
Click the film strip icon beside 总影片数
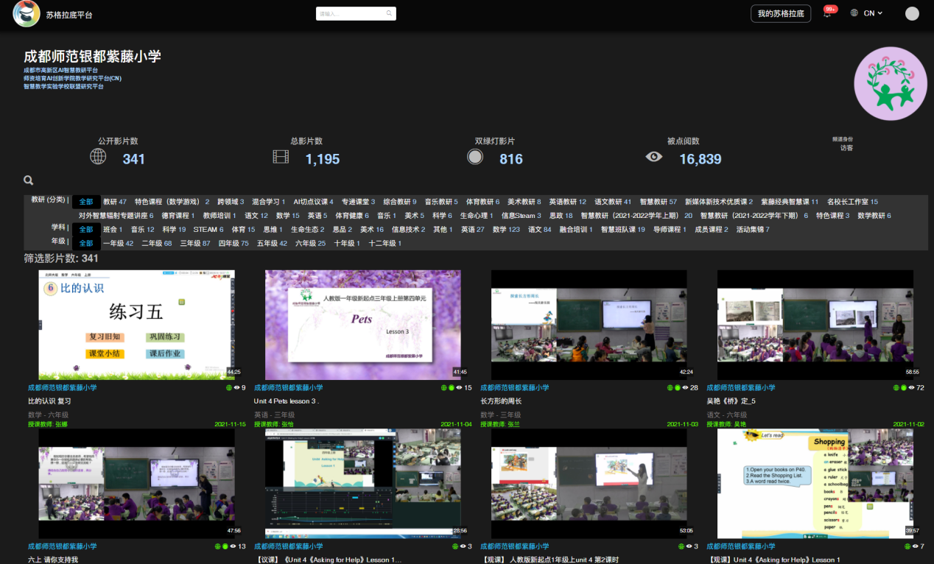point(281,157)
